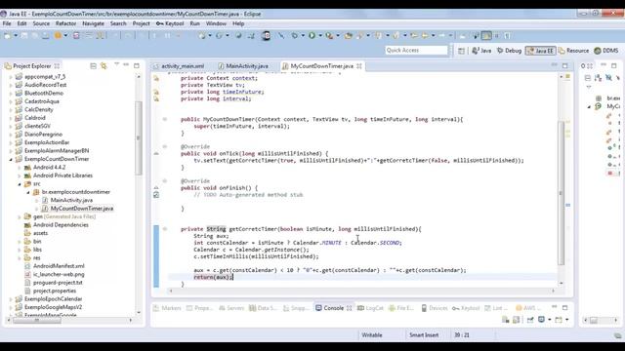Collapse the onTick method fold marker
The image size is (625, 351).
point(165,147)
